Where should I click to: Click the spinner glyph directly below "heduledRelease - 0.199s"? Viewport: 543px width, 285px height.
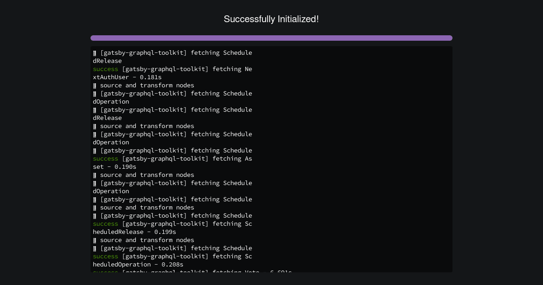click(95, 240)
